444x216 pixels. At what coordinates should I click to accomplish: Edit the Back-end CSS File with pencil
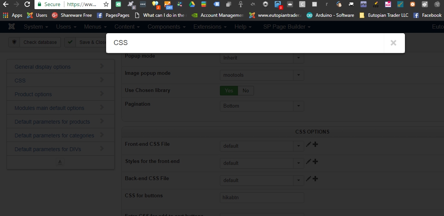(x=308, y=179)
